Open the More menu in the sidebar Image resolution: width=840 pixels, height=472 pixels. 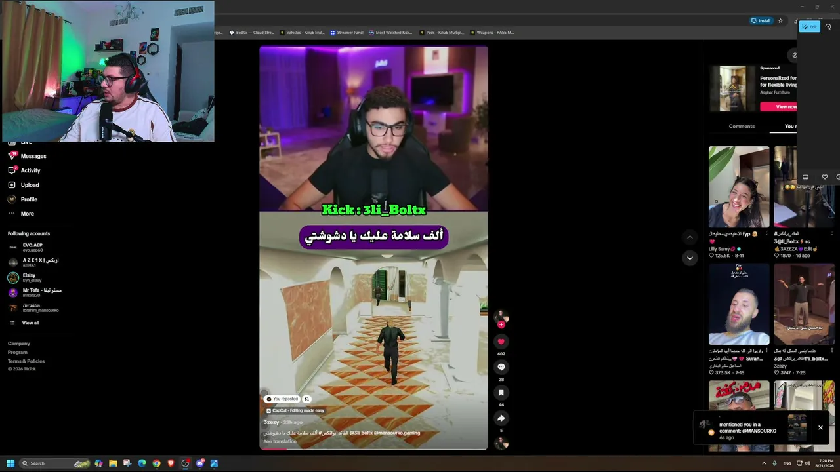pyautogui.click(x=21, y=214)
